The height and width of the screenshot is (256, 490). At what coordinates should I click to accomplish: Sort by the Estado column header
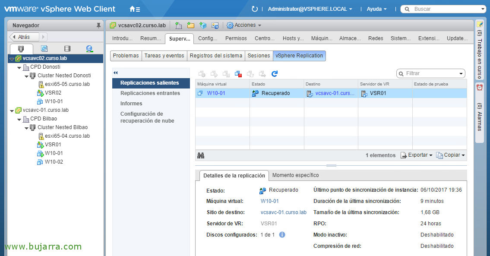click(277, 84)
